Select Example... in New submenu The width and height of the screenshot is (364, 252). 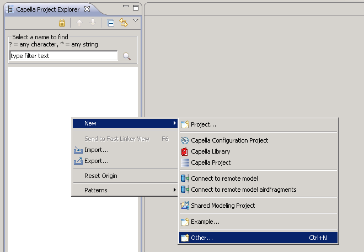coord(258,222)
